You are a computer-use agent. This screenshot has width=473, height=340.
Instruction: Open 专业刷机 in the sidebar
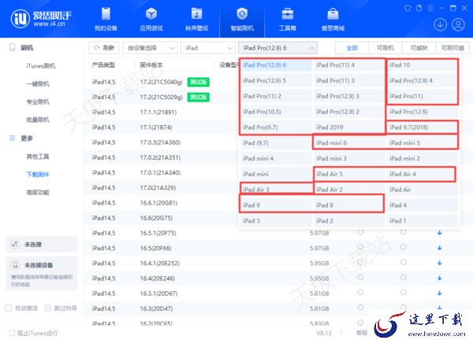tap(38, 102)
